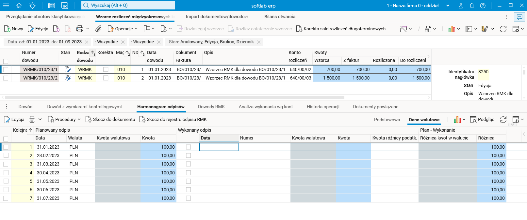527x220 pixels.
Task: Click the attachment paperclip icon
Action: coord(98,29)
